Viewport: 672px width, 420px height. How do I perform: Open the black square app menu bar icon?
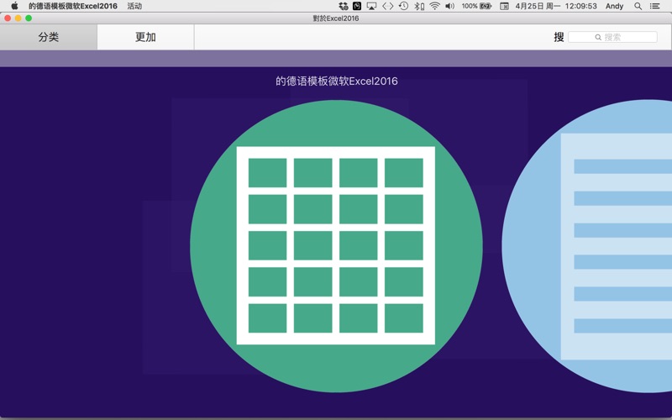(357, 6)
